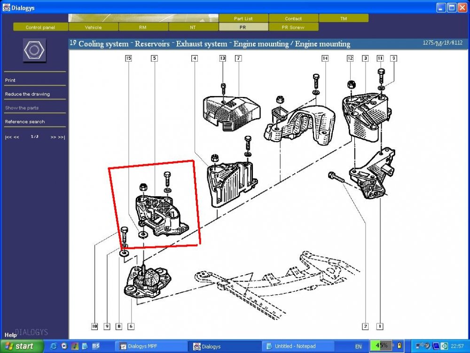Open the Contact tab
470x353 pixels.
point(293,18)
